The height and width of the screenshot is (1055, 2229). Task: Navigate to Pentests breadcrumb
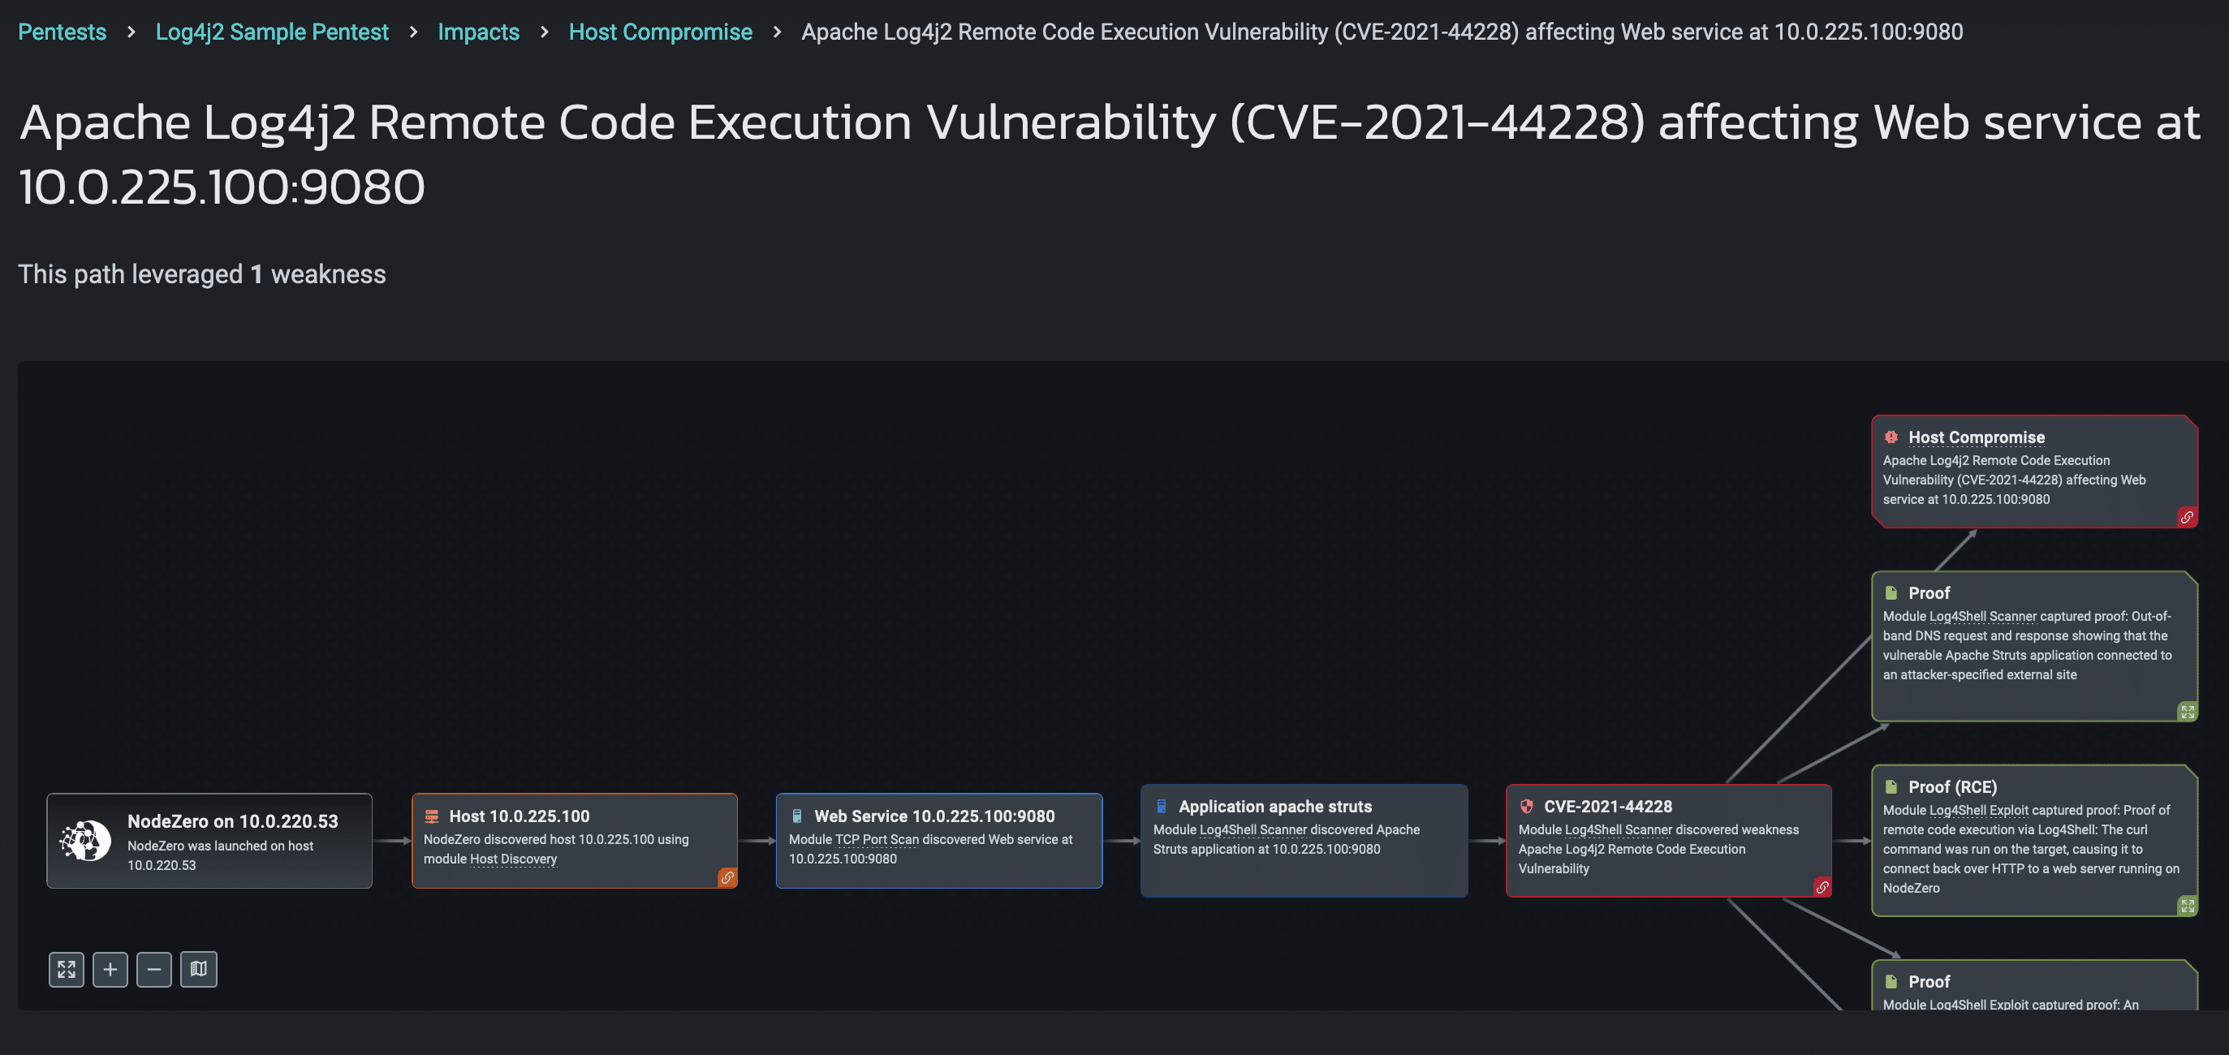pyautogui.click(x=62, y=31)
